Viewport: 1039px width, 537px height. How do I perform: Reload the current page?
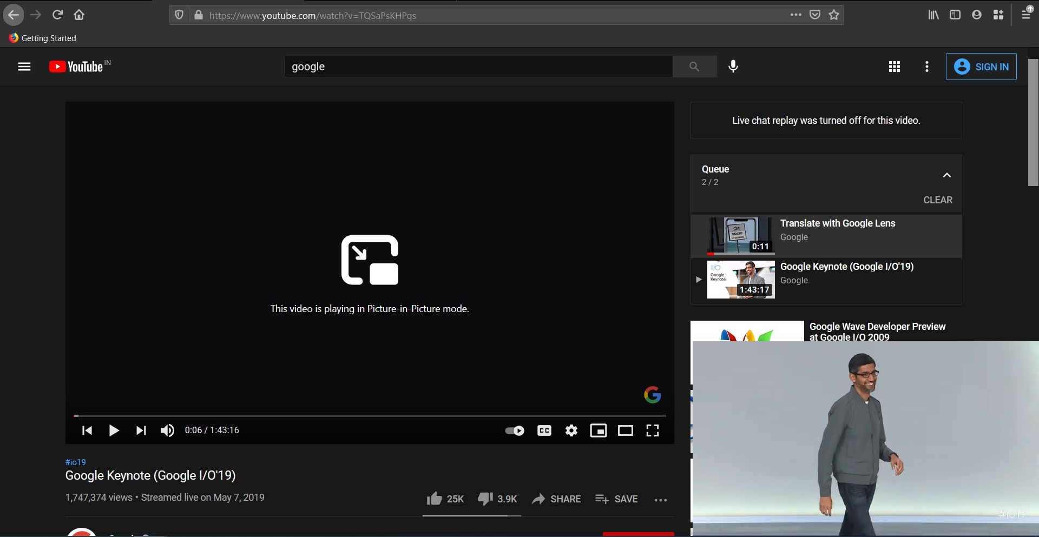(57, 15)
